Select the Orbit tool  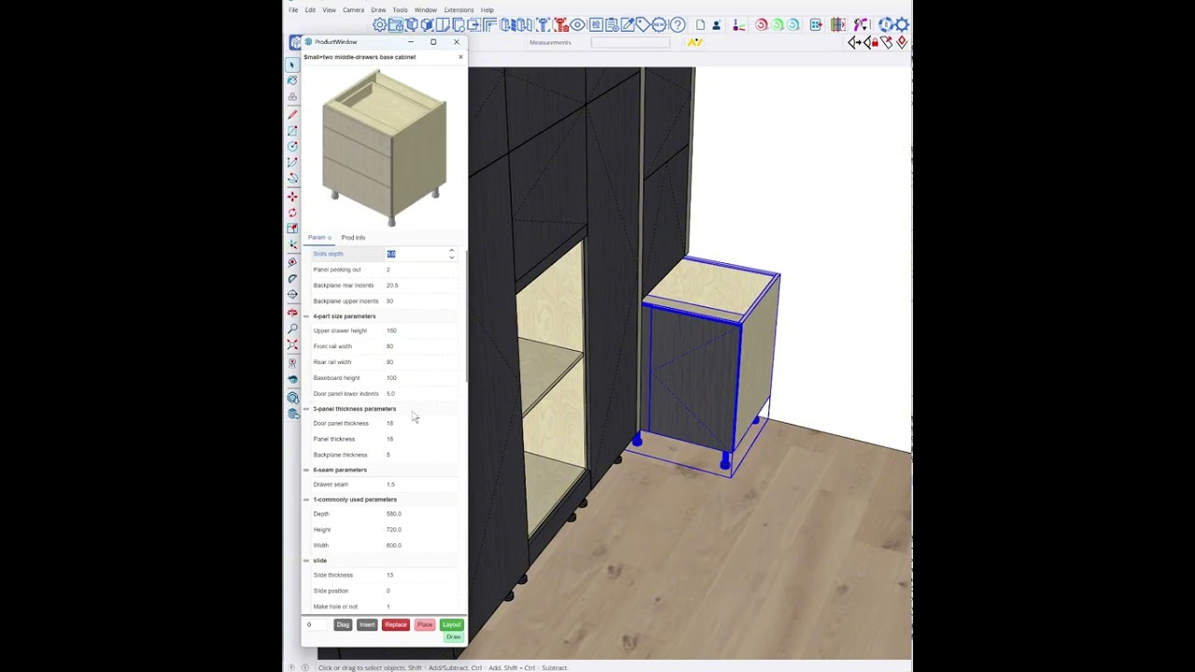pos(292,313)
